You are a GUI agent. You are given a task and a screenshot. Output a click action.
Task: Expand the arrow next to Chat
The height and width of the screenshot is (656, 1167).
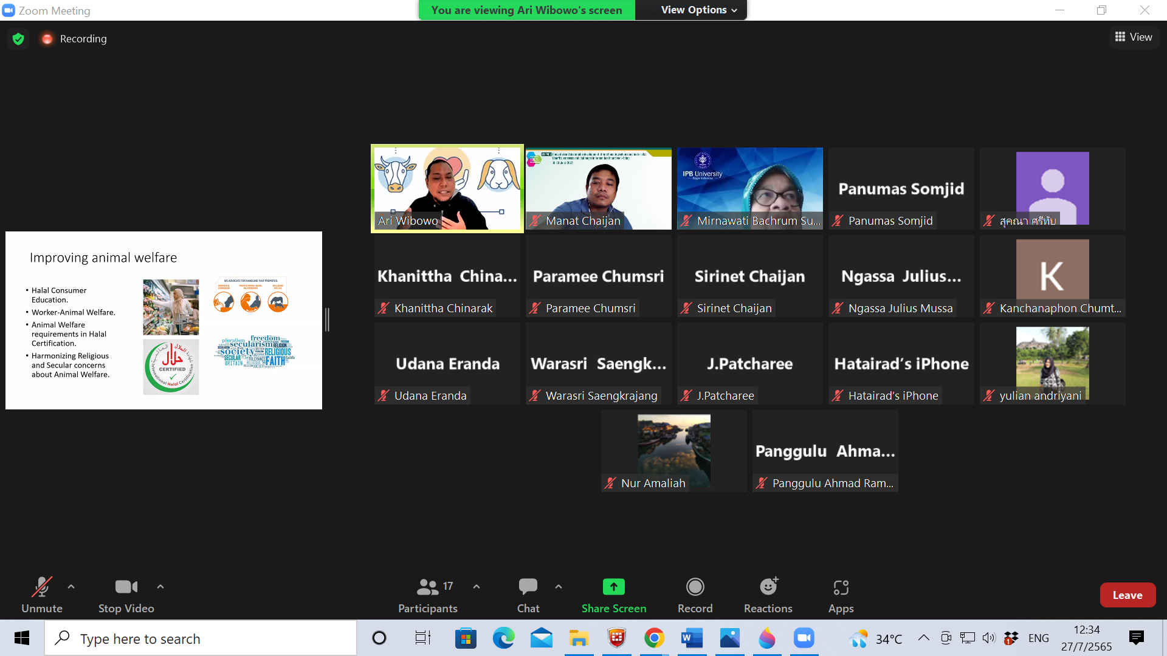(x=559, y=587)
